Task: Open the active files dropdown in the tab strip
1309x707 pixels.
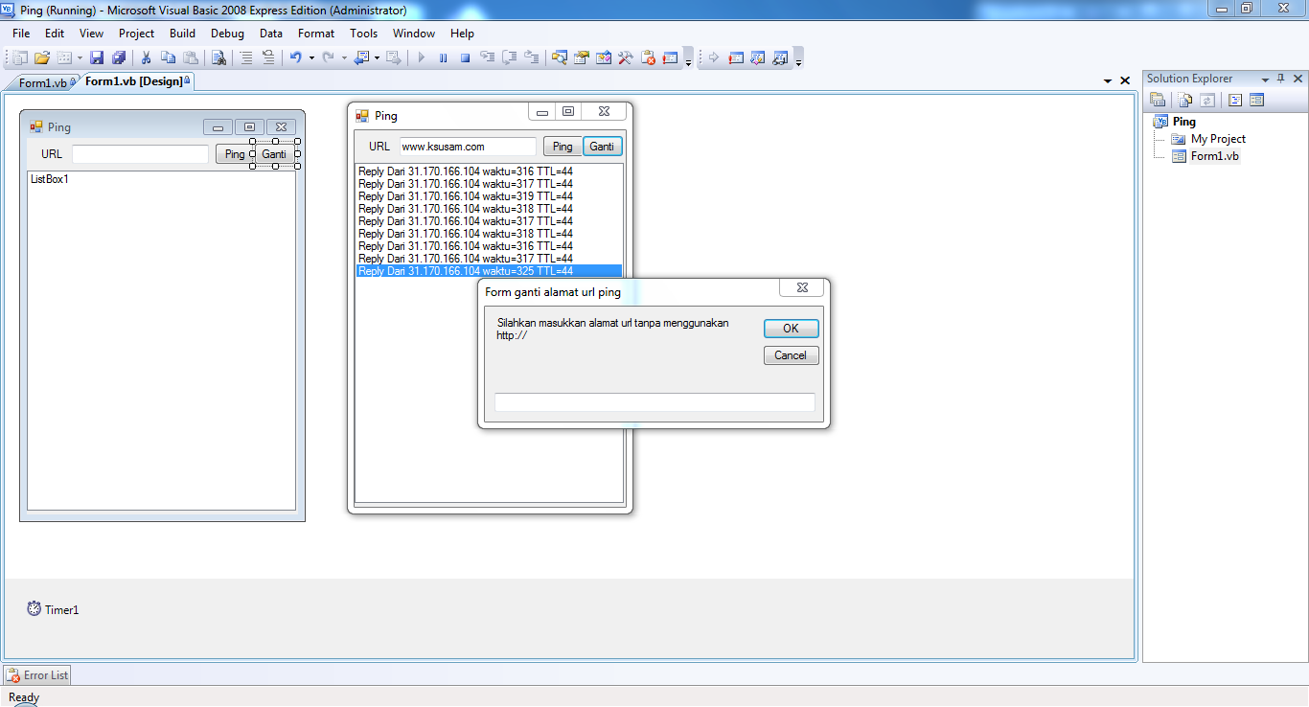Action: tap(1108, 81)
